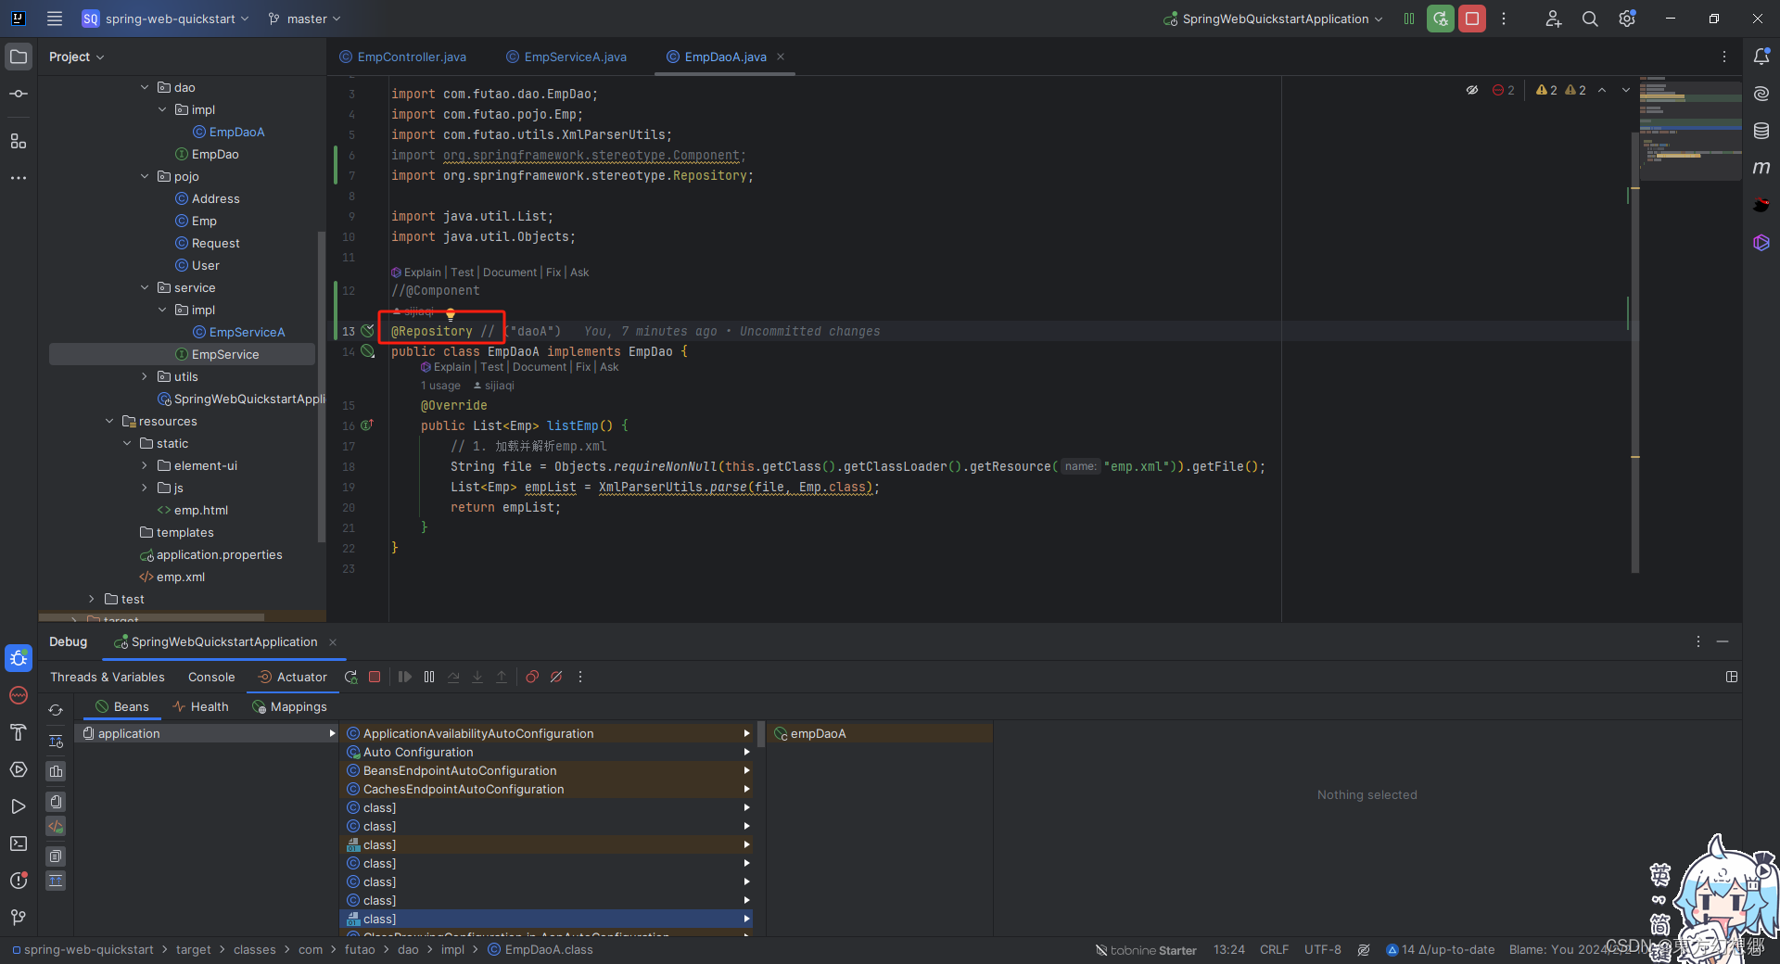Open EmpService in project tree
This screenshot has height=964, width=1780.
tap(182, 354)
